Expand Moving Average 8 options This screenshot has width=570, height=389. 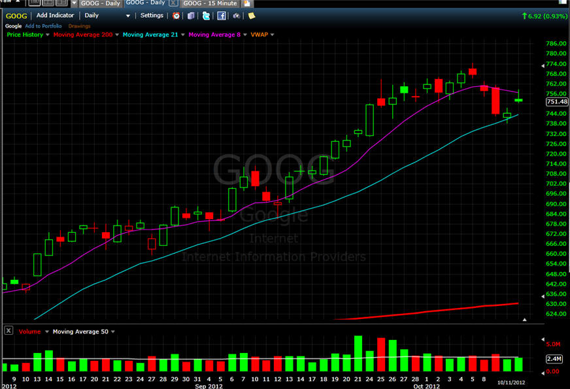click(245, 35)
